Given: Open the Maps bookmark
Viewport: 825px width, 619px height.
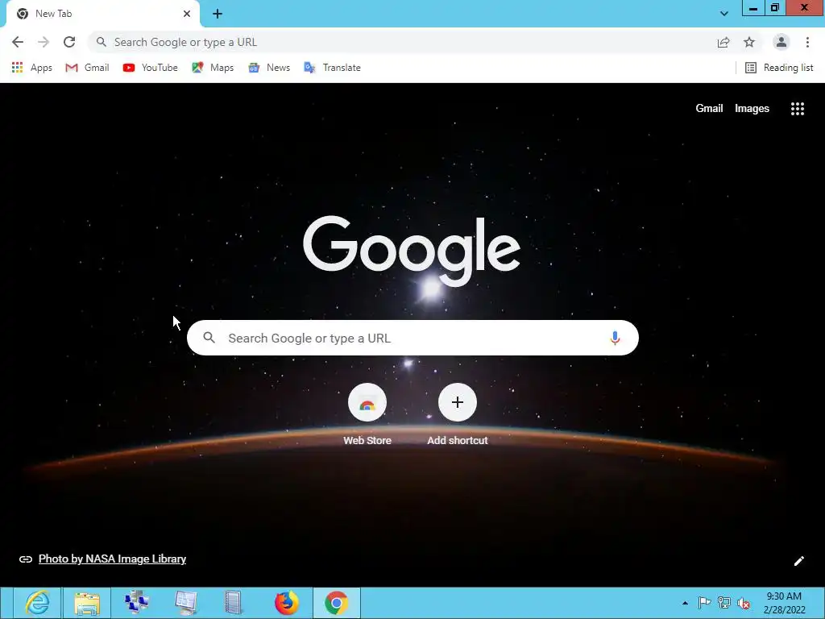Looking at the screenshot, I should pos(213,68).
